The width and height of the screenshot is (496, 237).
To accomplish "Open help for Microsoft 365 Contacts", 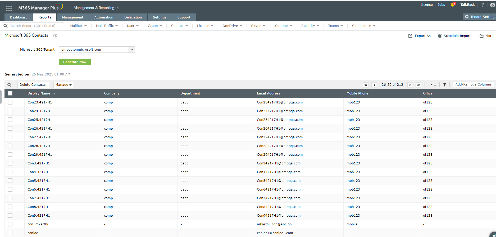I will tap(55, 36).
